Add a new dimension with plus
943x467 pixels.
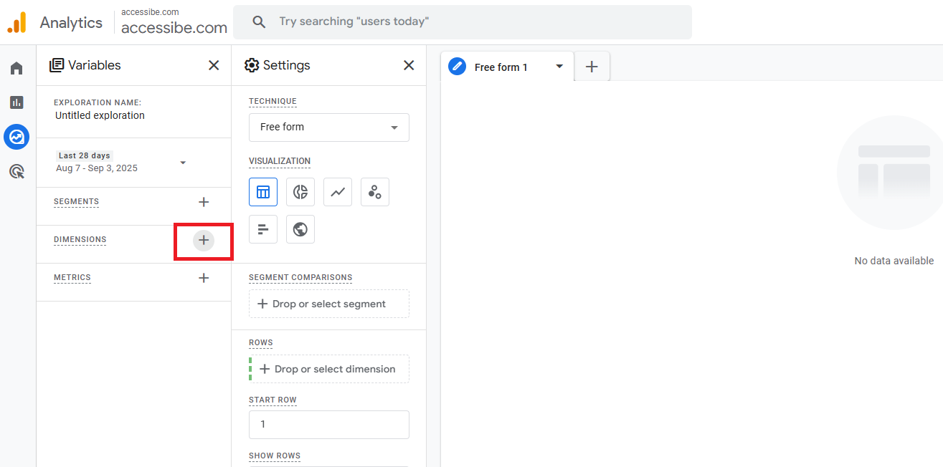coord(204,241)
